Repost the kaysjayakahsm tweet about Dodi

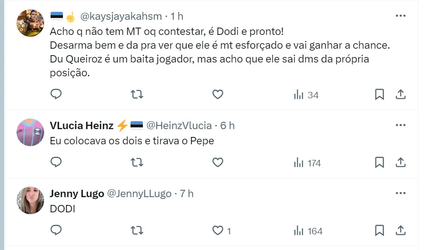tap(137, 95)
